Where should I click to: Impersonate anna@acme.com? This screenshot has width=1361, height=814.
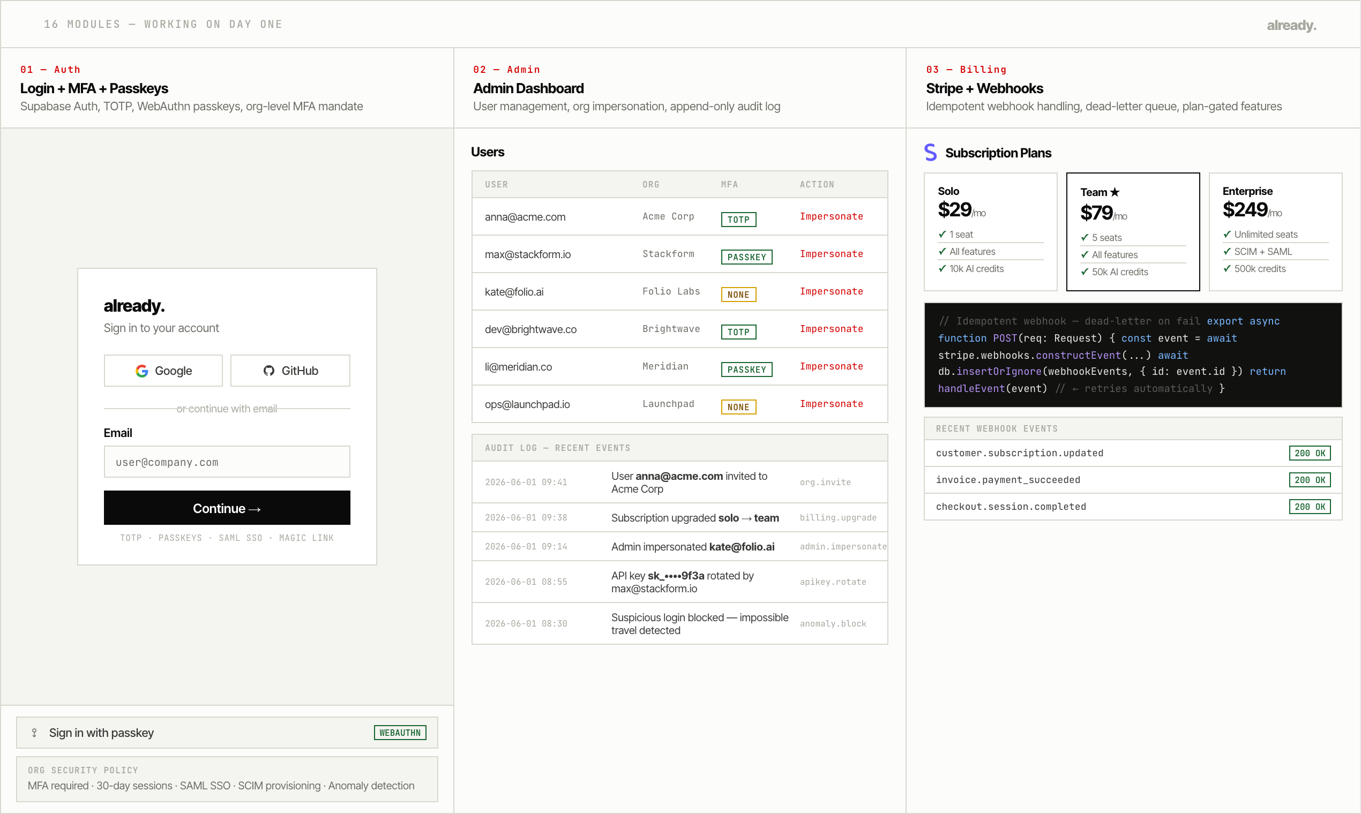coord(832,217)
